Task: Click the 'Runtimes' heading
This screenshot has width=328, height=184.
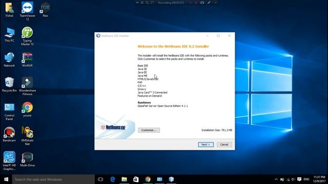Action: [144, 102]
